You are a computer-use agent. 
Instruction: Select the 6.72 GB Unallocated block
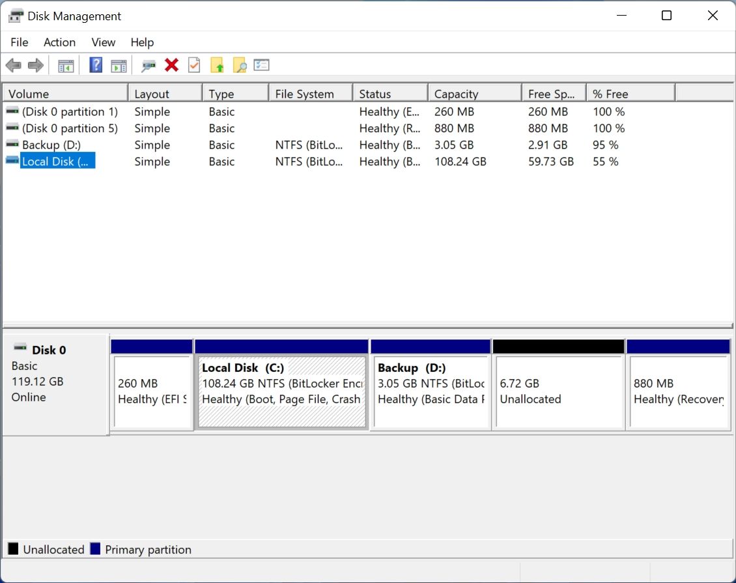click(x=558, y=388)
